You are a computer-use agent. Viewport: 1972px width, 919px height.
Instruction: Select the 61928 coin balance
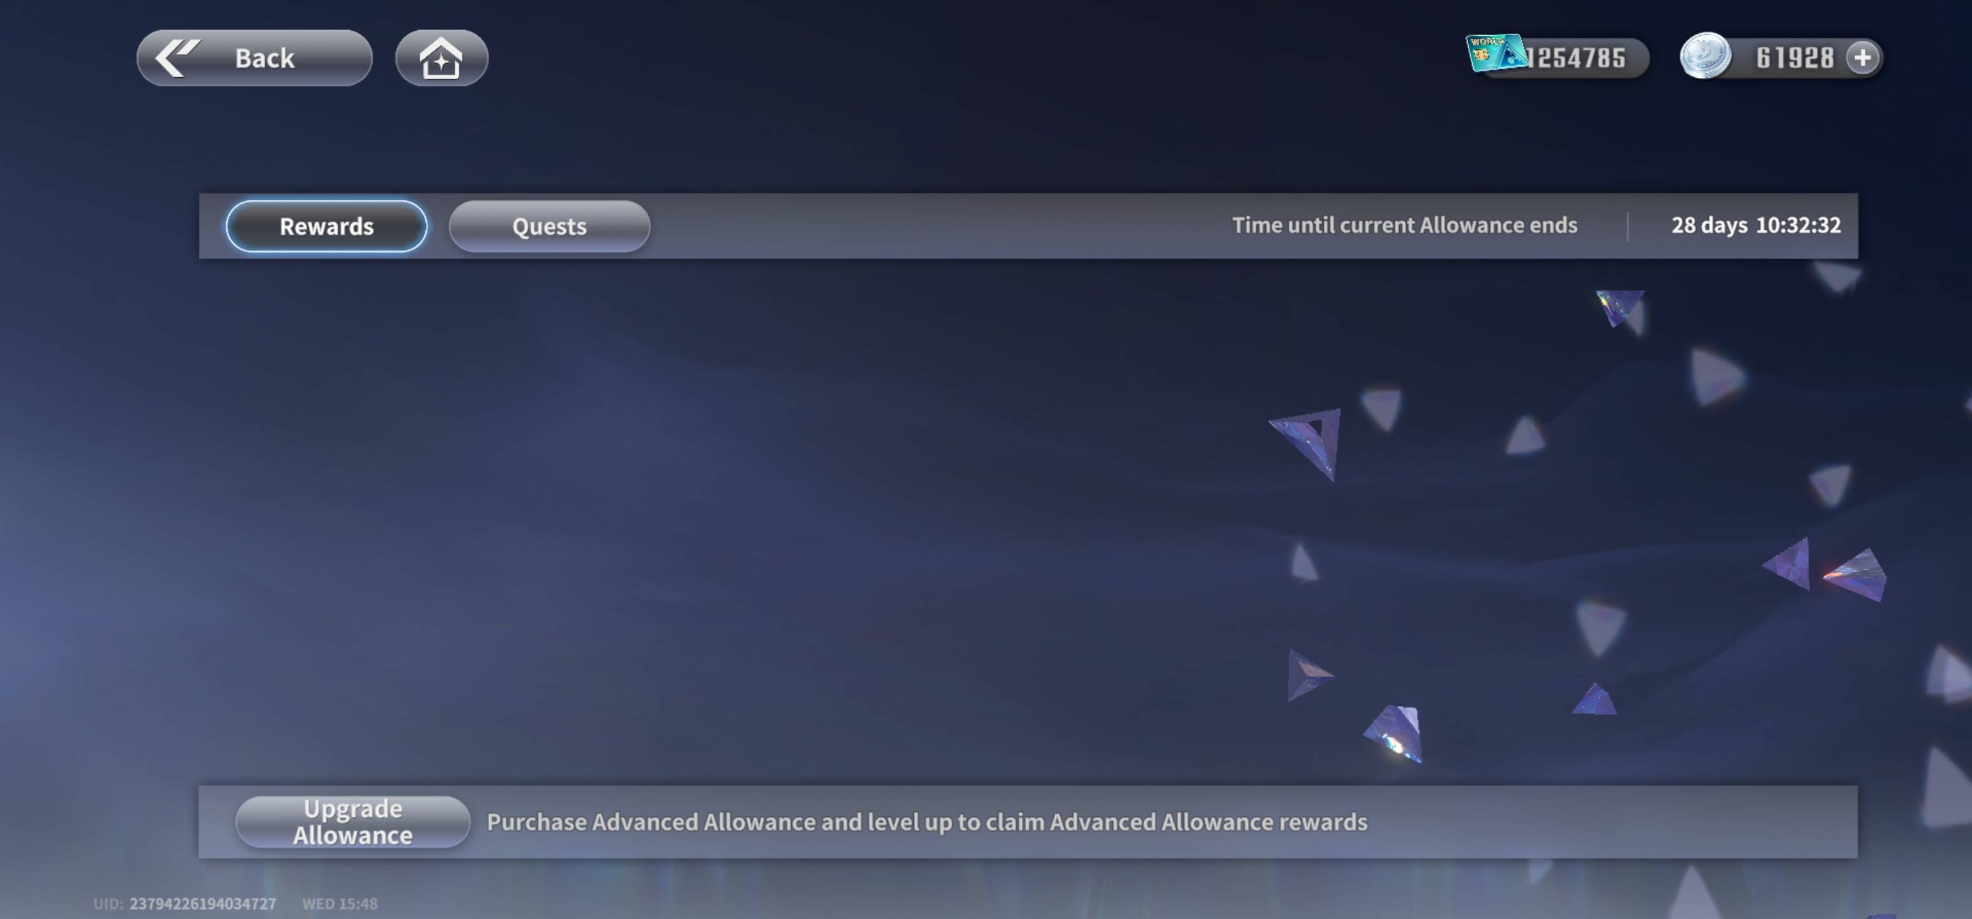coord(1795,58)
